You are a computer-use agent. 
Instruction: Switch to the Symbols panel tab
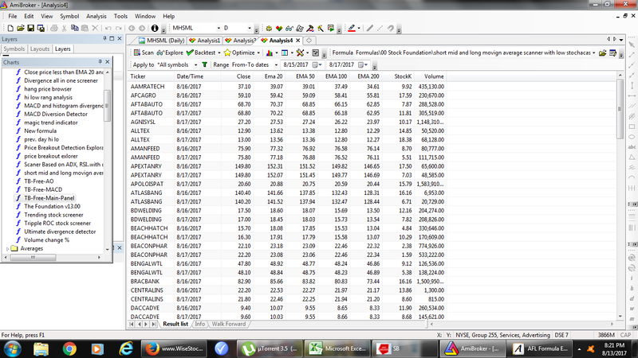[14, 49]
